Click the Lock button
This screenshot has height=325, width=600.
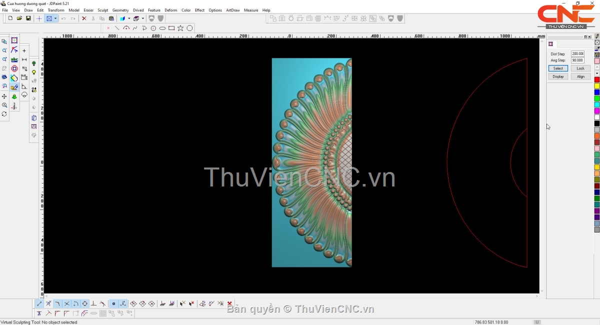[x=580, y=68]
